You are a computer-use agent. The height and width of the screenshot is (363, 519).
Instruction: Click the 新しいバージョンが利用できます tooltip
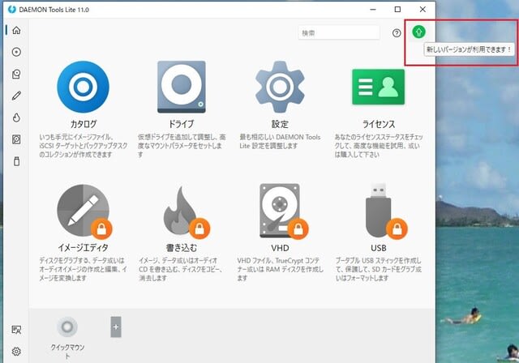469,49
